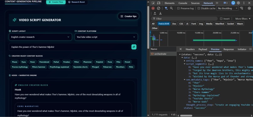Collapse the root status response object

[x=180, y=55]
